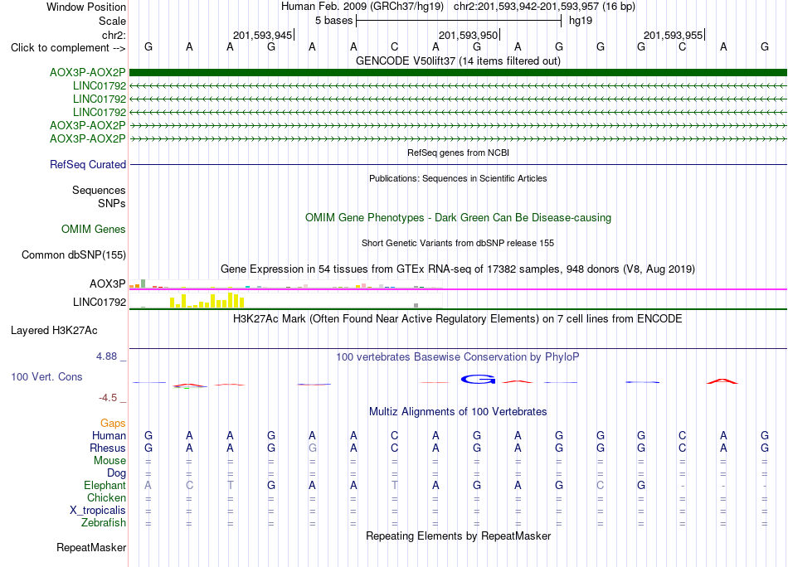Click the Window Position label
The height and width of the screenshot is (567, 788).
coord(86,7)
